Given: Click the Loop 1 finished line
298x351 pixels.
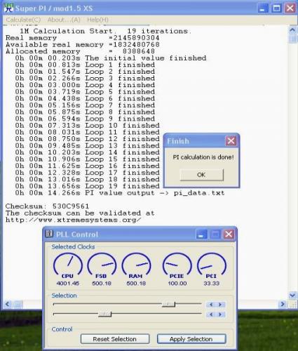Looking at the screenshot, I should point(85,65).
